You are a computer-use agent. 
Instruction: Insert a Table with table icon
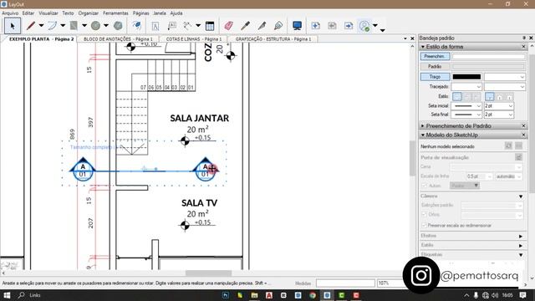(x=210, y=26)
